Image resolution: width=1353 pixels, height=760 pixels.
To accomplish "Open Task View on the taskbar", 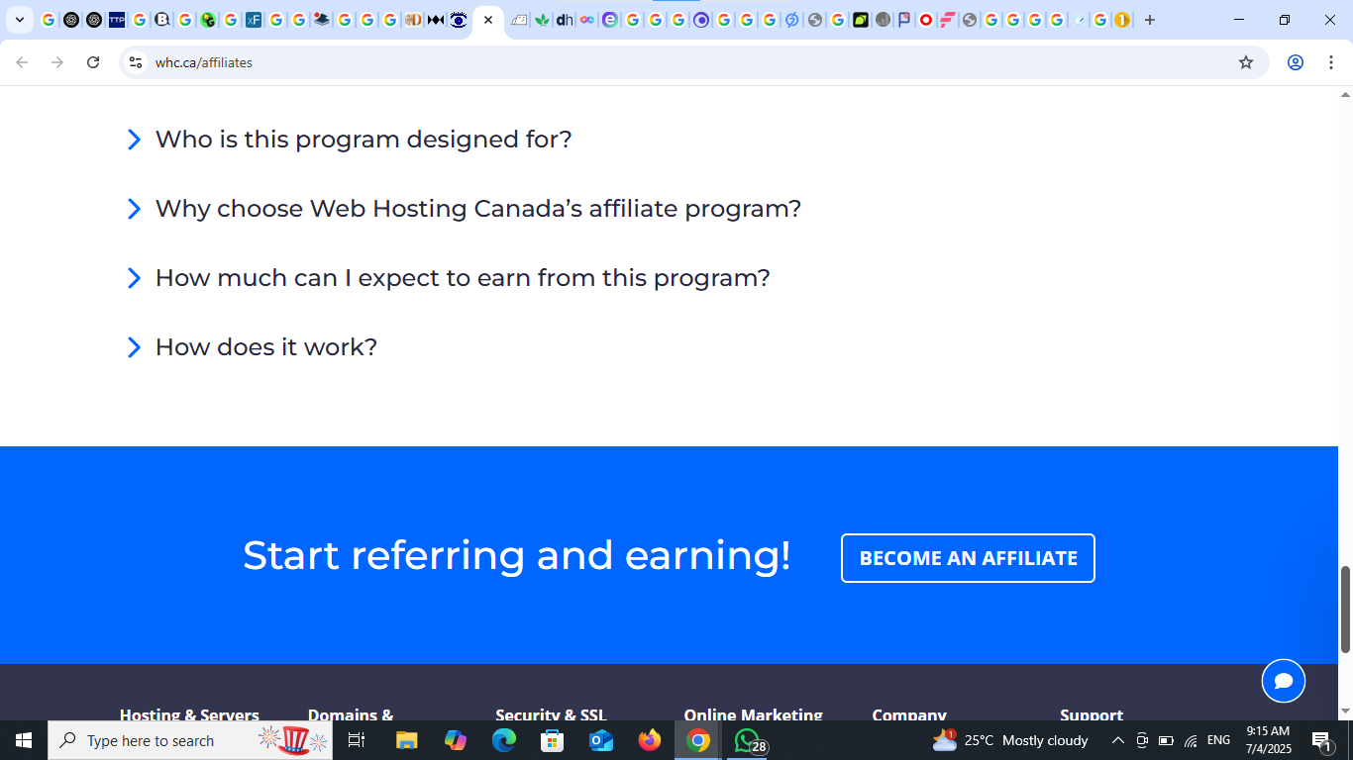I will click(358, 740).
